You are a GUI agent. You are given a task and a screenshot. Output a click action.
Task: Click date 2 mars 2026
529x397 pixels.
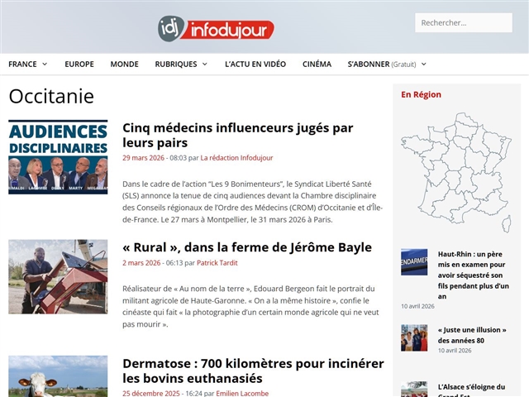point(141,263)
